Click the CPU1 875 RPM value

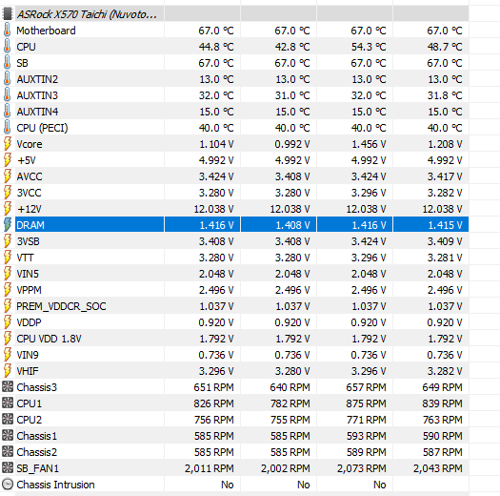366,403
